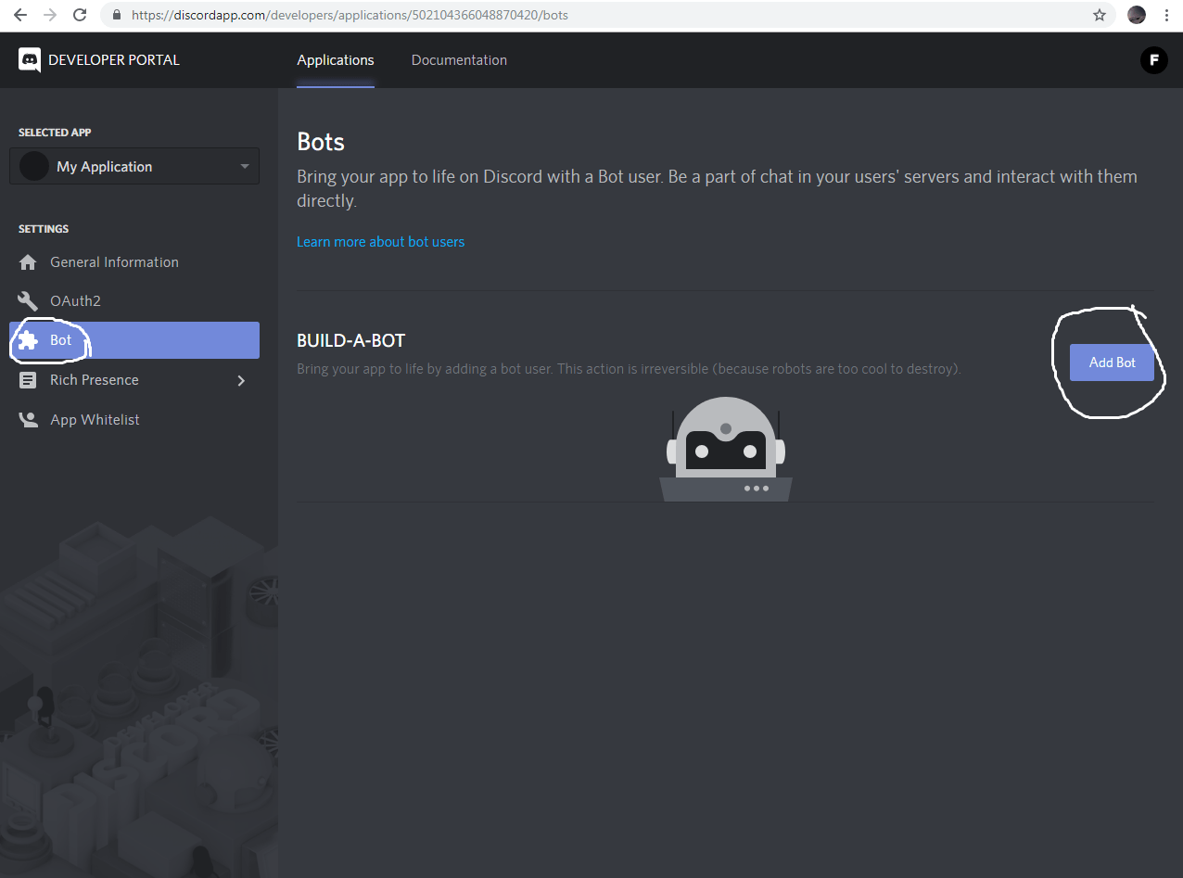This screenshot has width=1183, height=878.
Task: Open the user avatar labeled F
Action: [x=1153, y=60]
